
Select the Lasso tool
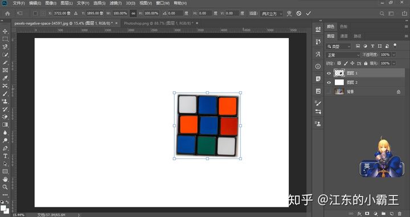click(x=5, y=47)
